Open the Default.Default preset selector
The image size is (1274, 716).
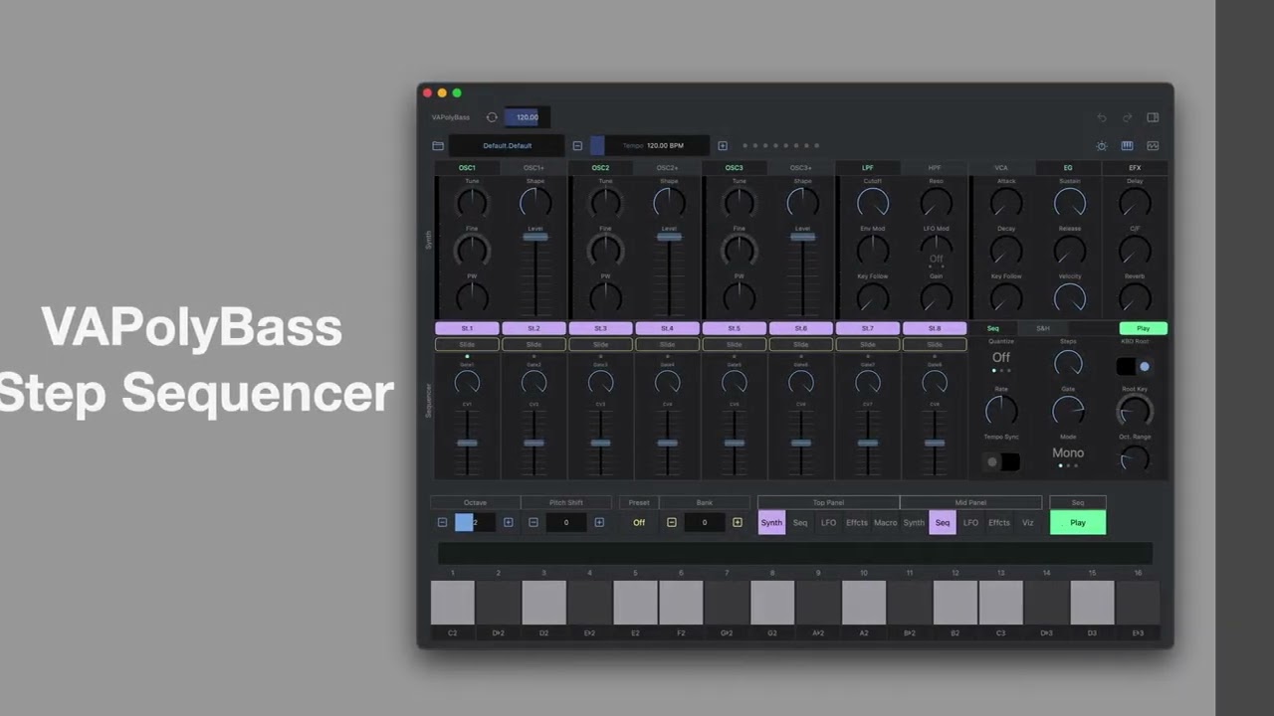pos(507,145)
